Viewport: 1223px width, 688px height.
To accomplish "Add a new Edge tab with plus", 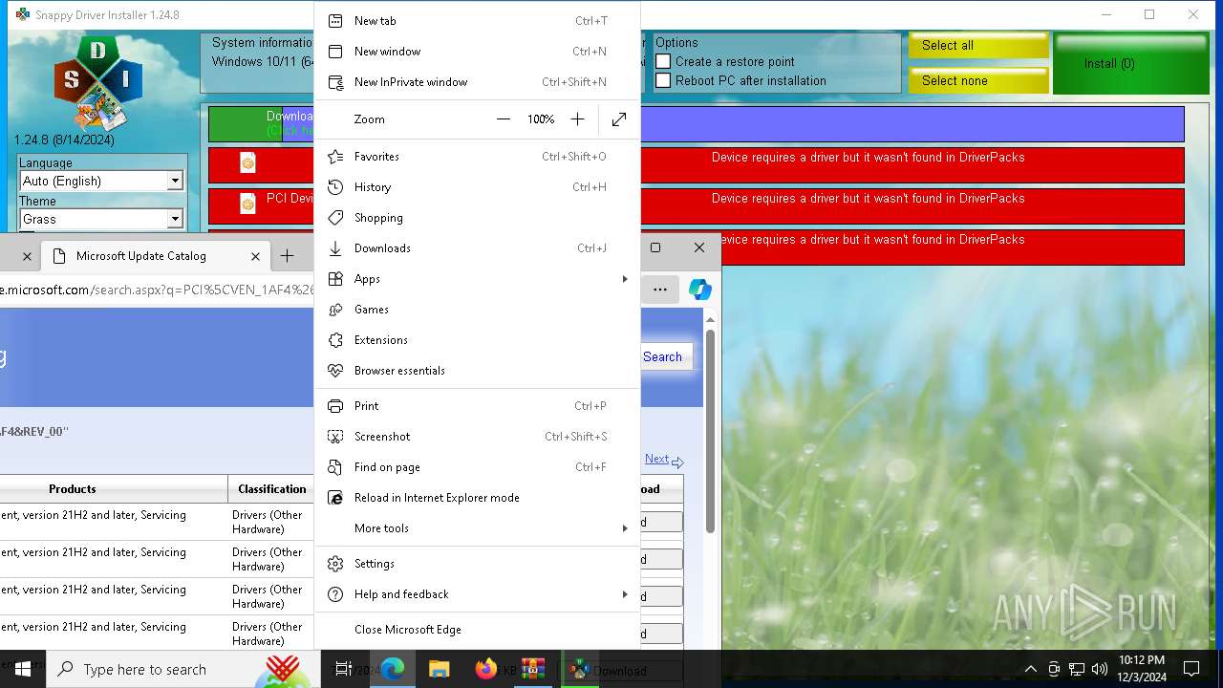I will click(287, 256).
